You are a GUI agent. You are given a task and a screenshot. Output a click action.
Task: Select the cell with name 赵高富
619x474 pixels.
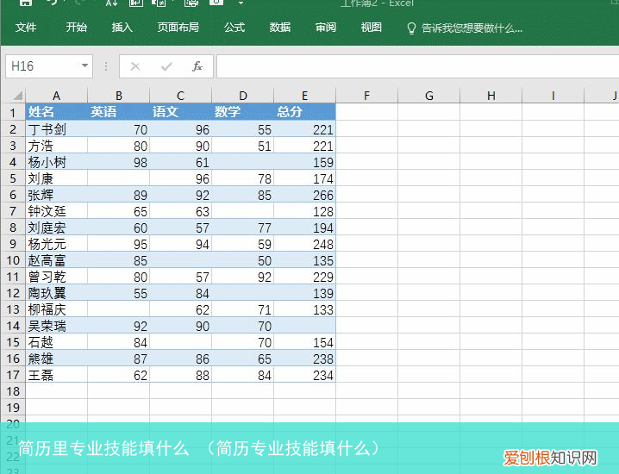point(56,260)
